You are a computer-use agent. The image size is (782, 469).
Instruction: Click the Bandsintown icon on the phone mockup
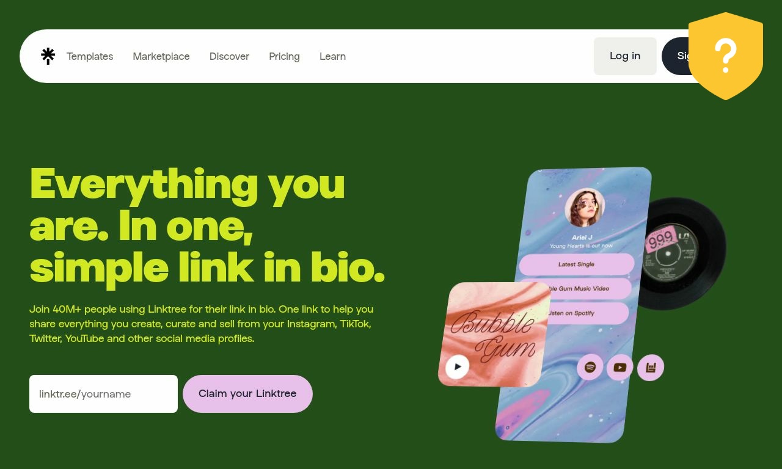click(x=651, y=368)
